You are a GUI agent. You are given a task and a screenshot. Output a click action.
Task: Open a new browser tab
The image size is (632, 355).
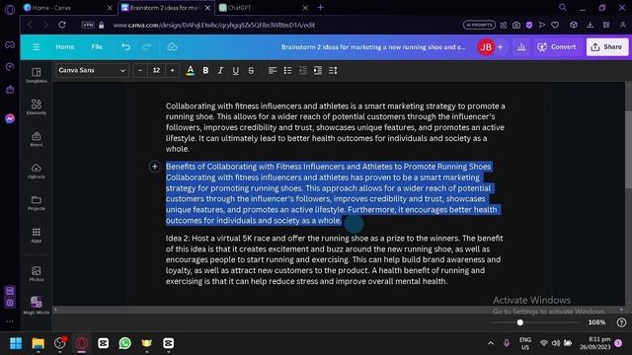click(x=320, y=7)
